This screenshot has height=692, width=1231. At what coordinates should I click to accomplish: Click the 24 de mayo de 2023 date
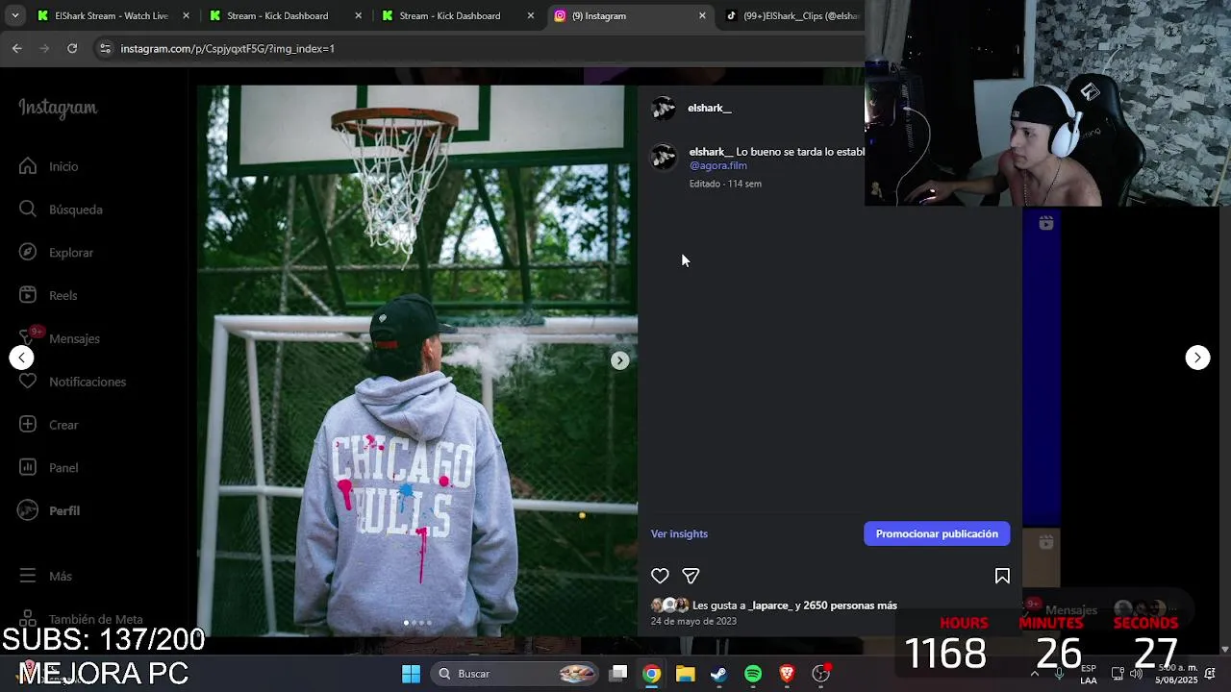(693, 621)
